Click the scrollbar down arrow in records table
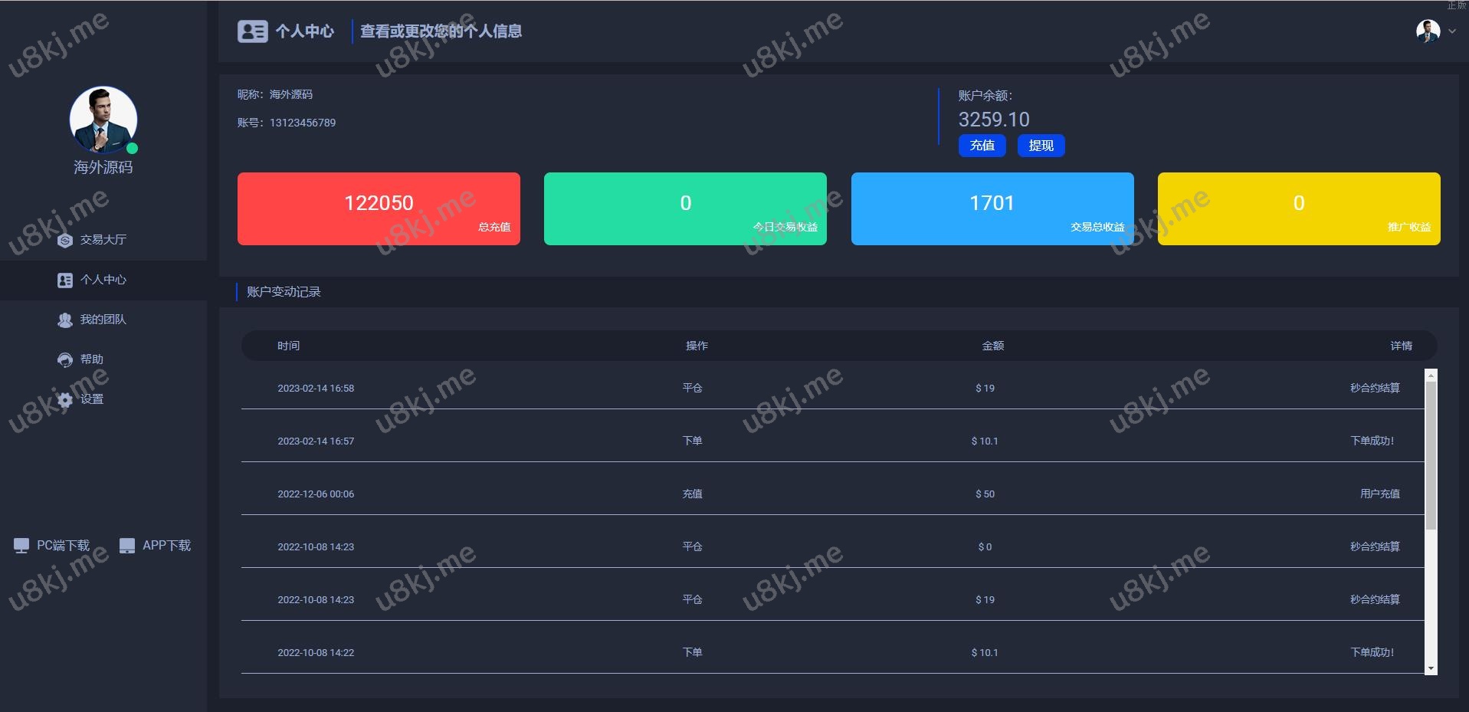The image size is (1469, 712). pyautogui.click(x=1431, y=669)
